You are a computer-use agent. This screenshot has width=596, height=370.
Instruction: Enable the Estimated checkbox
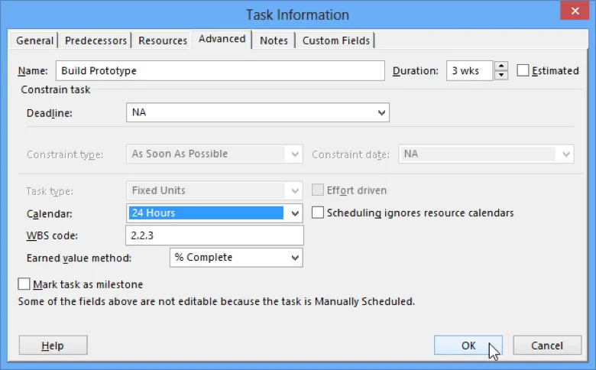point(523,71)
